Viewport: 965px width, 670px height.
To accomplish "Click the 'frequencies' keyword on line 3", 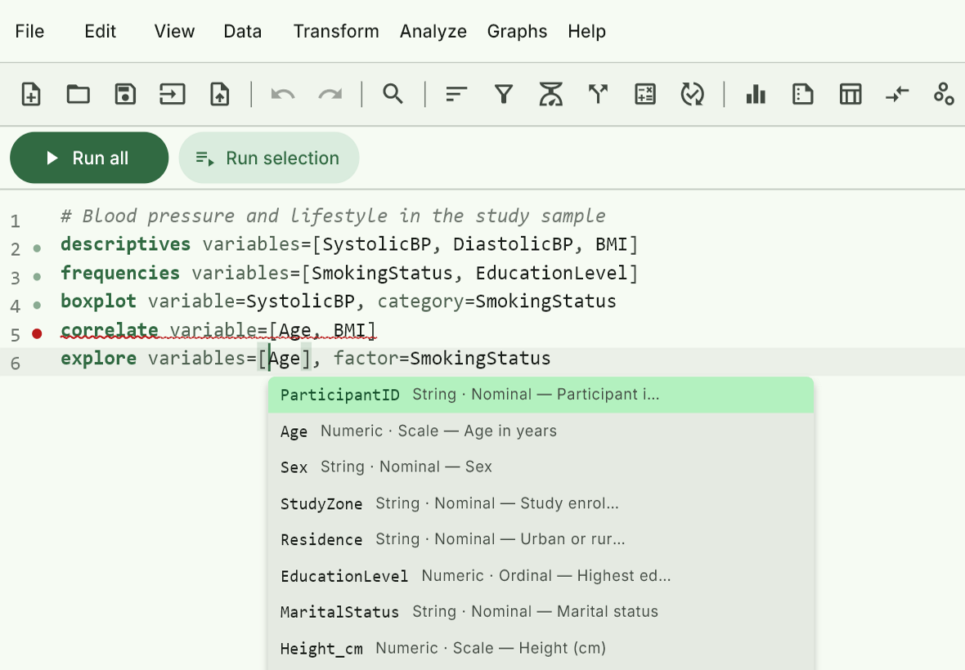I will 120,273.
